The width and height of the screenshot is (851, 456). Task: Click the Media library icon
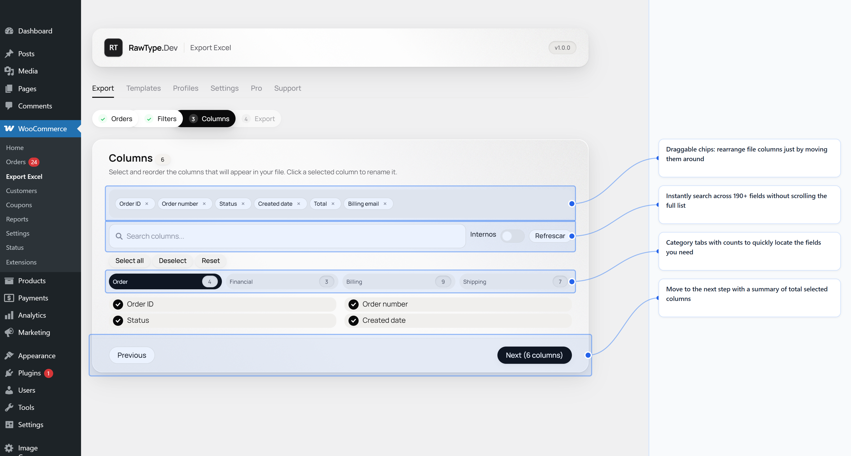pyautogui.click(x=9, y=71)
